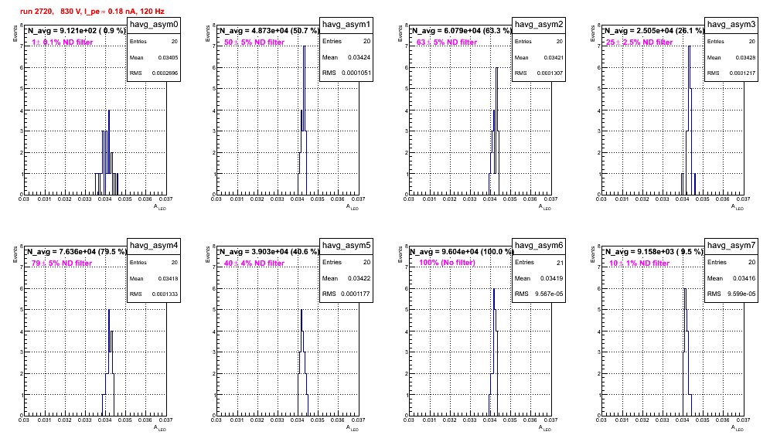Click RMS 0.0002696 in havg_asym0 stats
The image size is (770, 442).
[x=154, y=73]
